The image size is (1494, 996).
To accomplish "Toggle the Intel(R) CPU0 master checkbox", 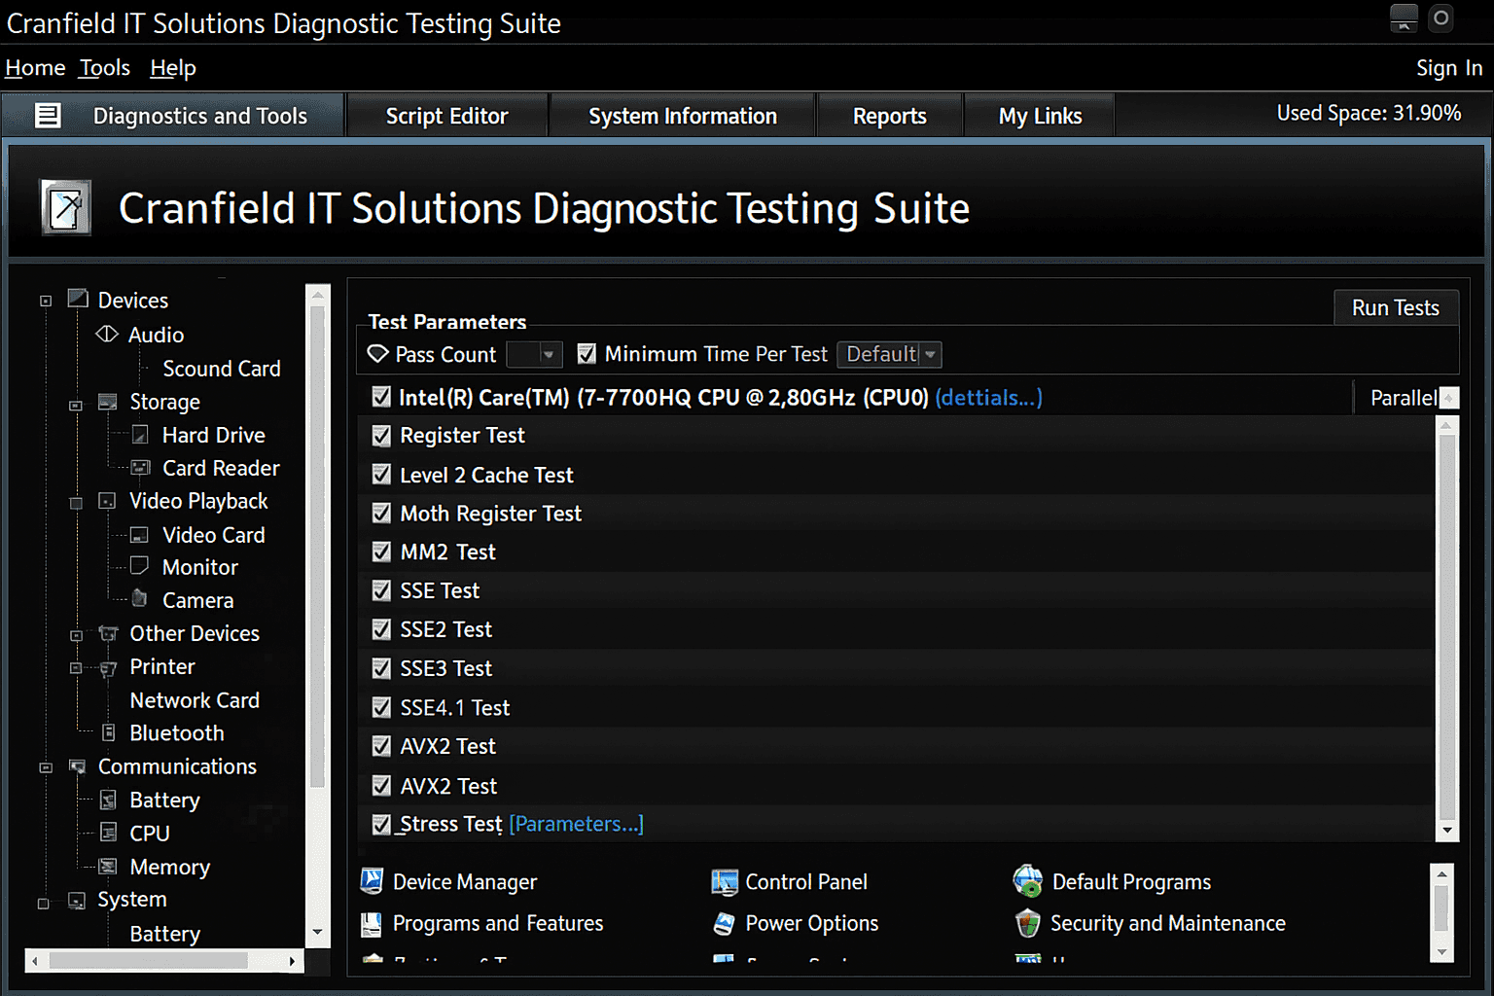I will pos(381,397).
